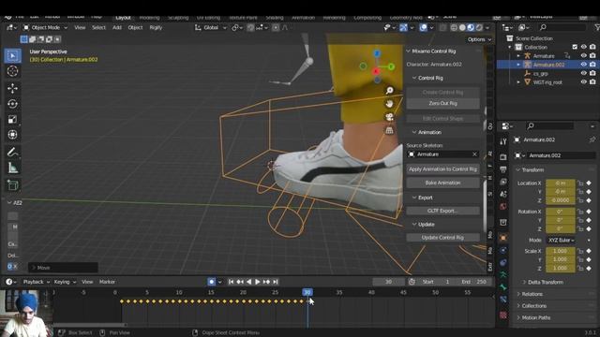This screenshot has height=337, width=600.
Task: Hide Armature object via eye icon
Action: point(583,56)
